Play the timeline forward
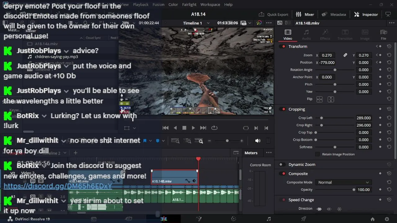Screen dimensions: 397x223 [193, 128]
